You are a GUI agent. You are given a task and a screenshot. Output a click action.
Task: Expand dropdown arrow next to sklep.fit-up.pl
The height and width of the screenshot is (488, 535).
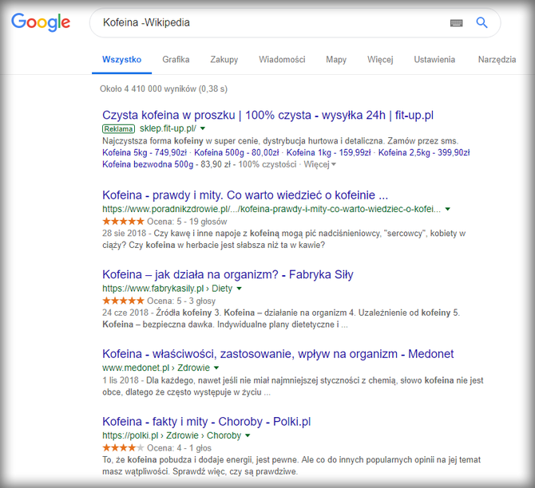click(x=203, y=128)
